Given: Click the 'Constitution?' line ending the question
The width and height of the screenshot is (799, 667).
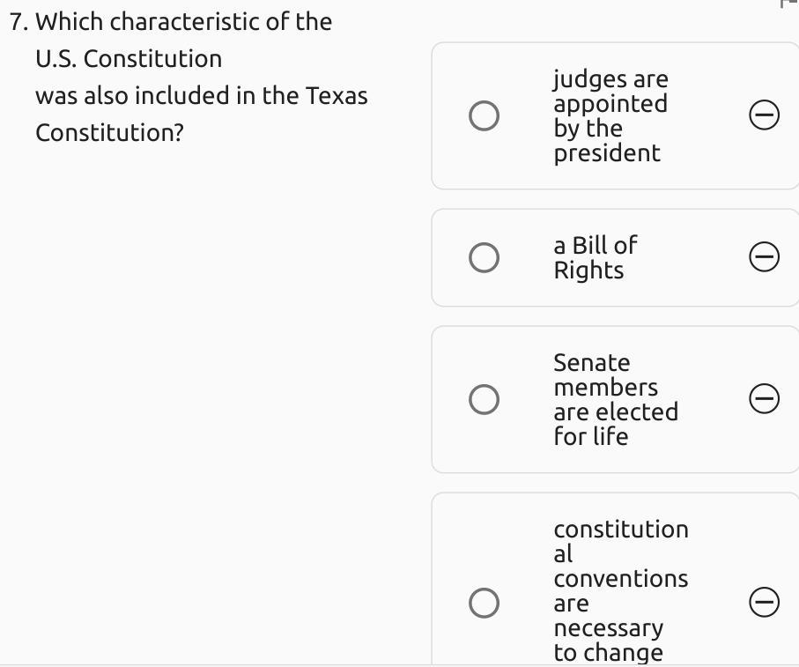Looking at the screenshot, I should (x=109, y=133).
